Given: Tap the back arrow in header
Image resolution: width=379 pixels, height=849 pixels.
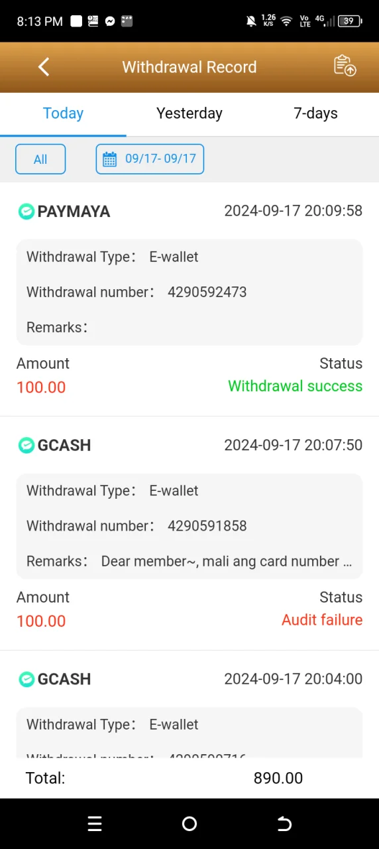Looking at the screenshot, I should tap(44, 66).
